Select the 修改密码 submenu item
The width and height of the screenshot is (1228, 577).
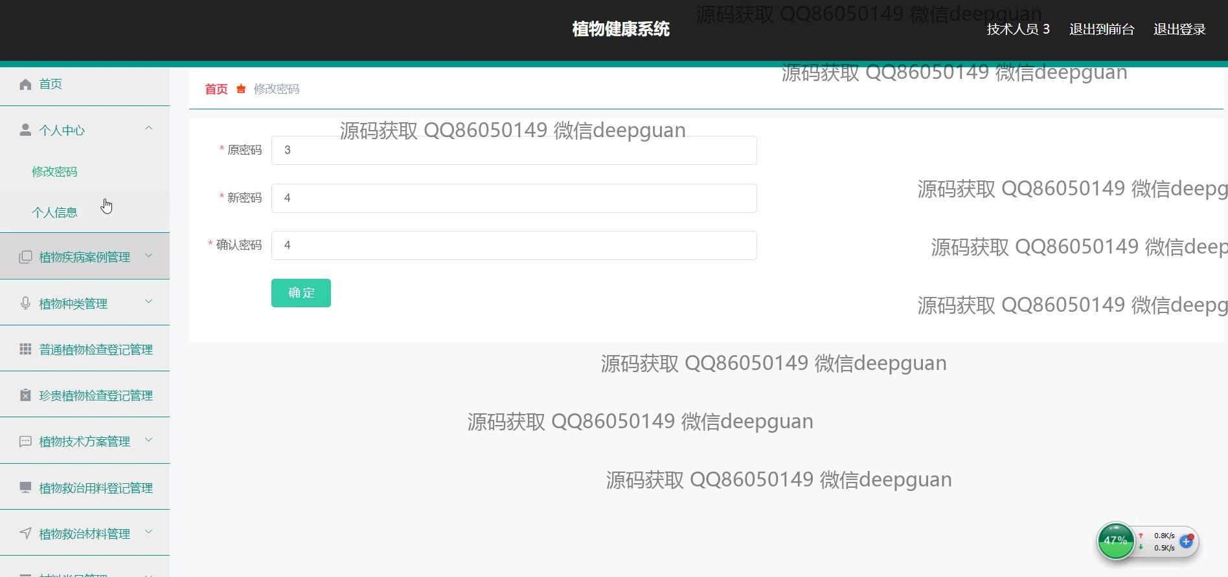[85, 171]
